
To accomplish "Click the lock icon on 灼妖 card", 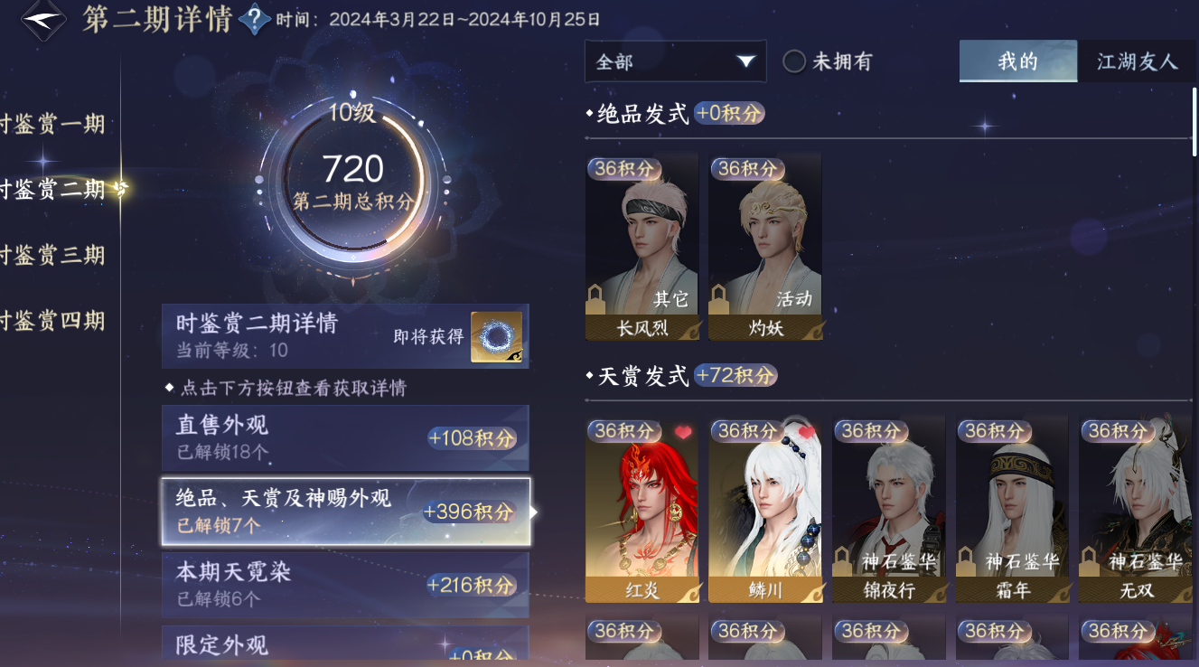I will [x=719, y=297].
